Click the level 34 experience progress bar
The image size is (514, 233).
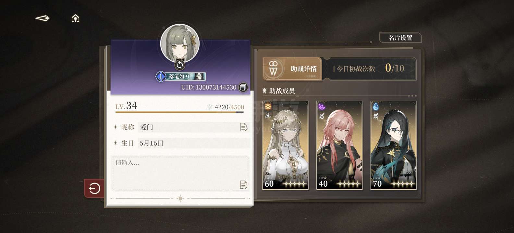[x=179, y=112]
